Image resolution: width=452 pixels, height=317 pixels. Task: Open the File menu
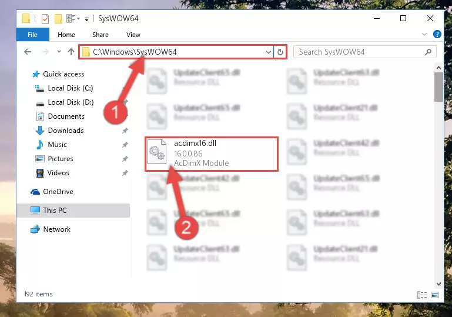pyautogui.click(x=32, y=35)
